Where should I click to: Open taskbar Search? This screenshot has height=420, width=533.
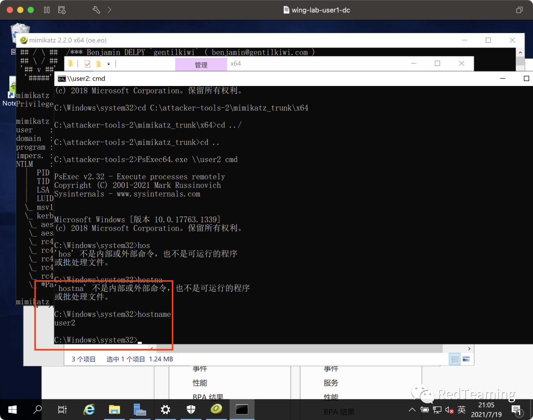(38, 410)
